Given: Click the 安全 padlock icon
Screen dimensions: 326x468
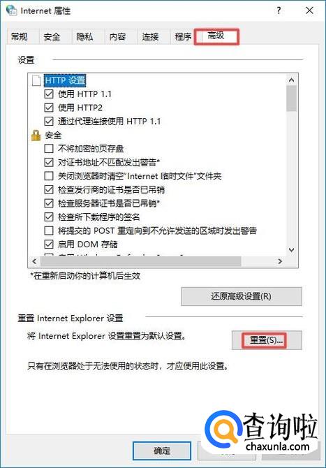Looking at the screenshot, I should click(36, 136).
